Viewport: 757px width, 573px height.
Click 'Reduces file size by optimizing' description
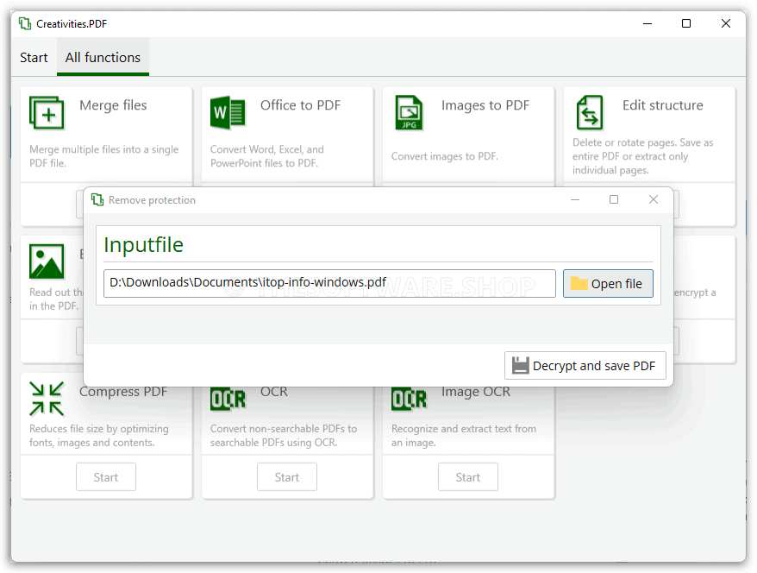(x=99, y=429)
